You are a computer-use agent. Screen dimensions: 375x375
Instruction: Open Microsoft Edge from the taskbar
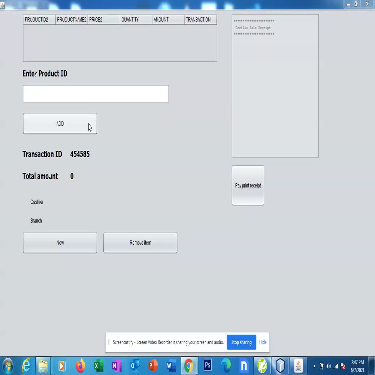tap(226, 366)
